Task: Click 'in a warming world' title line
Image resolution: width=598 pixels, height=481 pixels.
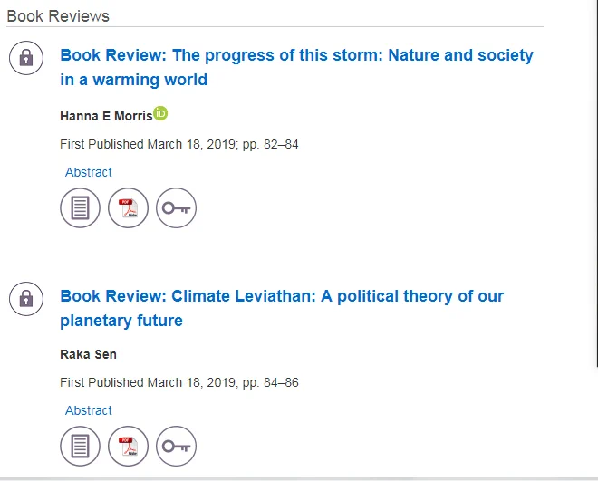Action: coord(134,80)
